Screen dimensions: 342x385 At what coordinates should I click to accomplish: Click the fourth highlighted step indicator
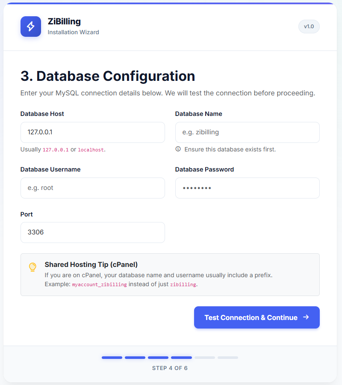181,358
